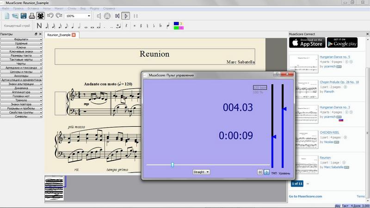Click Go to MuseScore.com link
This screenshot has width=370, height=208.
click(x=305, y=196)
